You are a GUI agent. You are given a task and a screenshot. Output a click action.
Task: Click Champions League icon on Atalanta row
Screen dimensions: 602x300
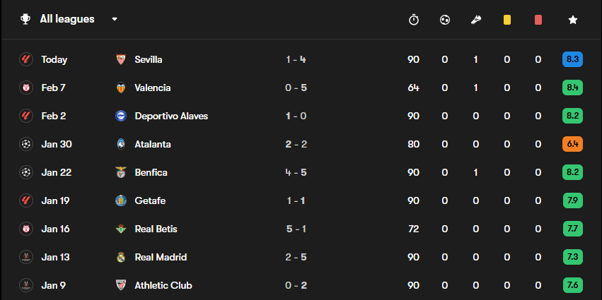26,144
